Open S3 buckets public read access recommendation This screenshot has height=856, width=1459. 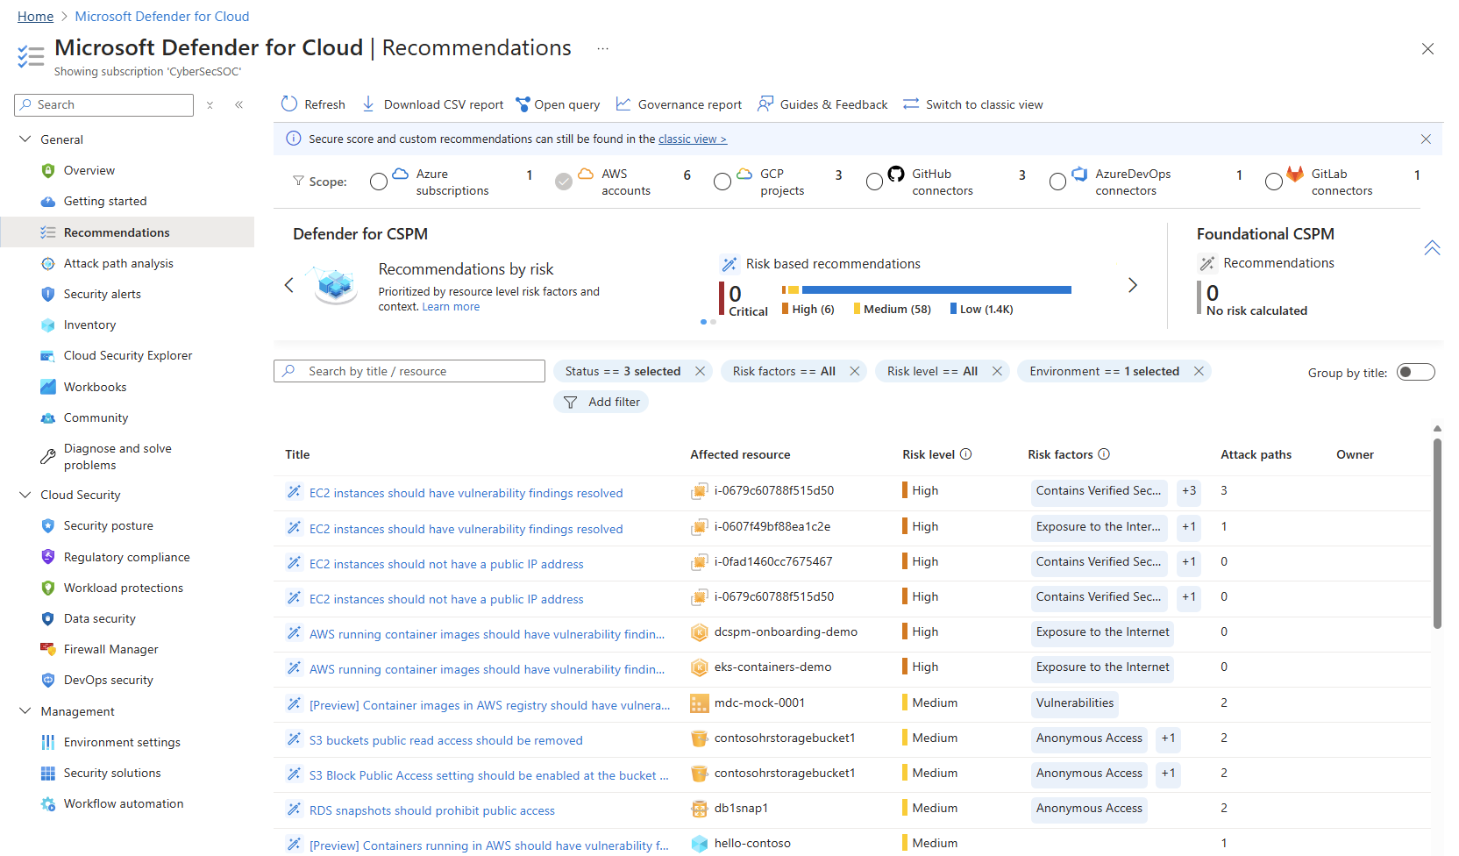445,740
